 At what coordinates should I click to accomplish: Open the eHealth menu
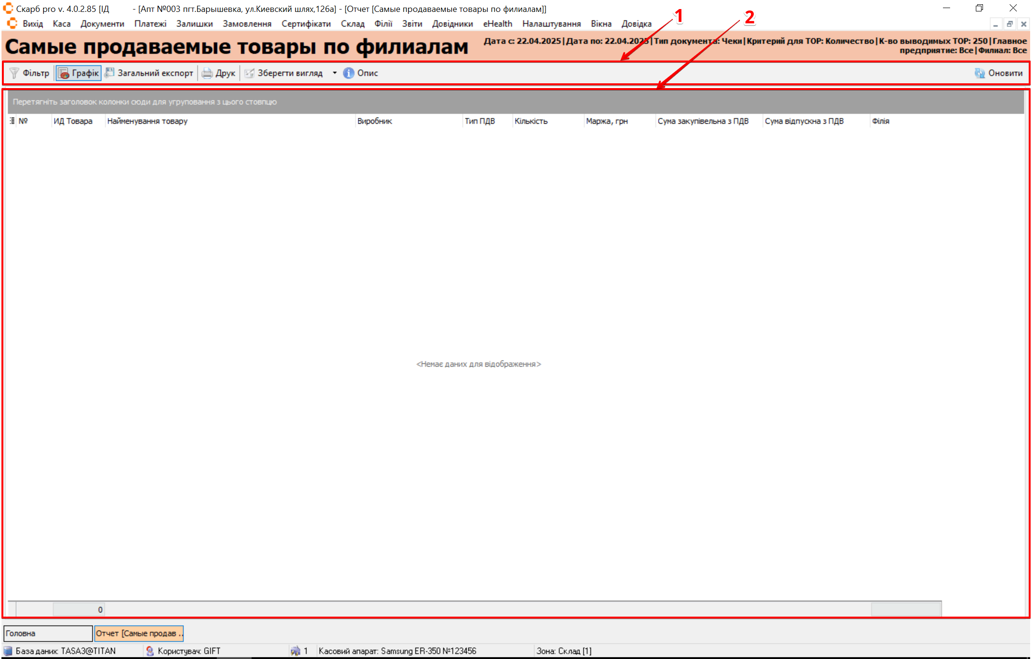pyautogui.click(x=497, y=23)
